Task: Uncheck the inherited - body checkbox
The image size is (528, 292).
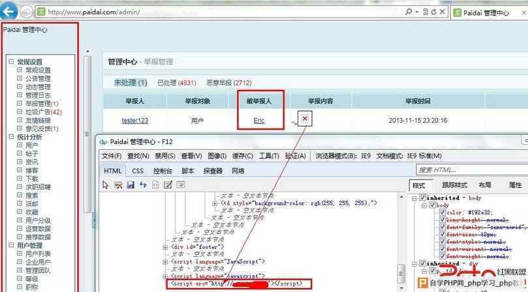Action: (x=422, y=197)
